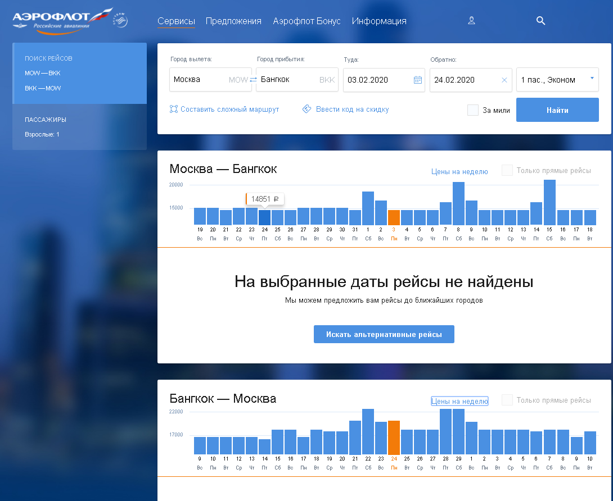The height and width of the screenshot is (501, 613).
Task: Click the Туда date field 03.02.2020
Action: pos(384,80)
